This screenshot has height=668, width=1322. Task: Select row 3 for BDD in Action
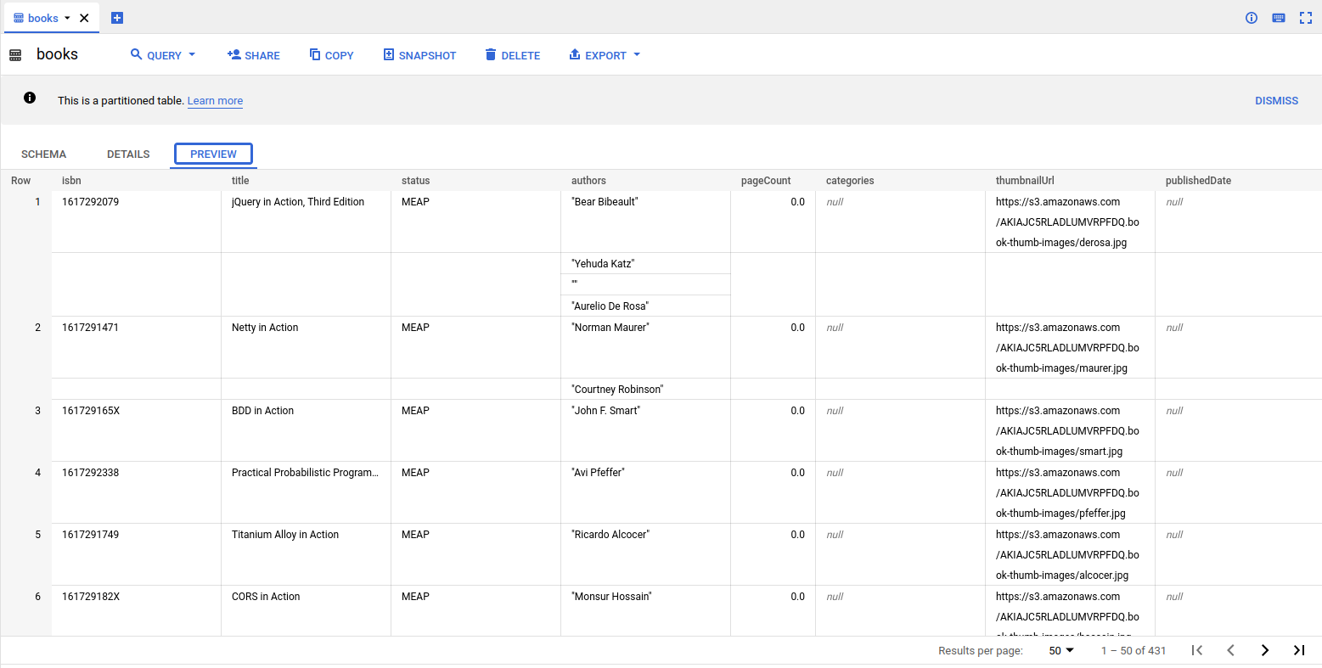coord(37,410)
